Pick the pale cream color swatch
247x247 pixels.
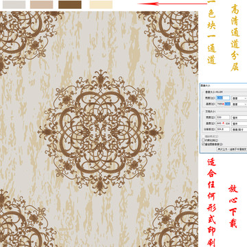point(101,5)
